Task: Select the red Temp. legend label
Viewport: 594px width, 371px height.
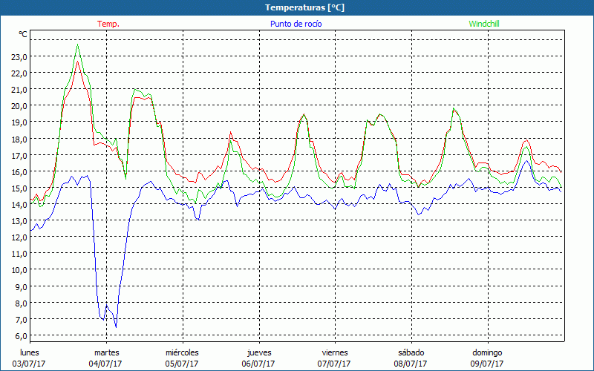Action: click(108, 24)
